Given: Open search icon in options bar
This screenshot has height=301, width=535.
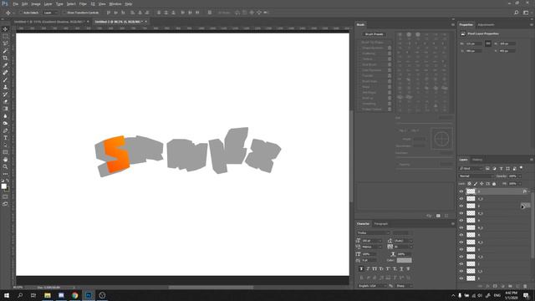Looking at the screenshot, I should 517,13.
